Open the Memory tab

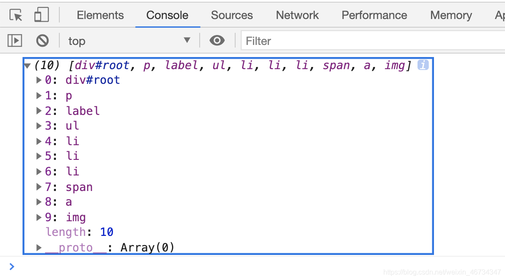pyautogui.click(x=451, y=15)
